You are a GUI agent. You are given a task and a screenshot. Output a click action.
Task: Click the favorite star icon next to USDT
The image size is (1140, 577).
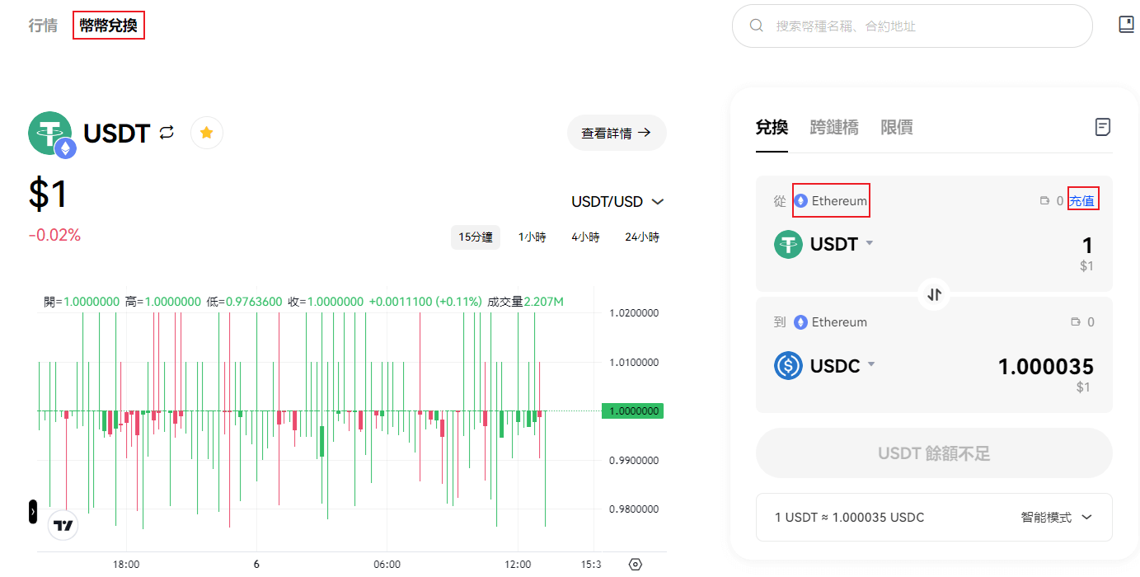[x=207, y=133]
